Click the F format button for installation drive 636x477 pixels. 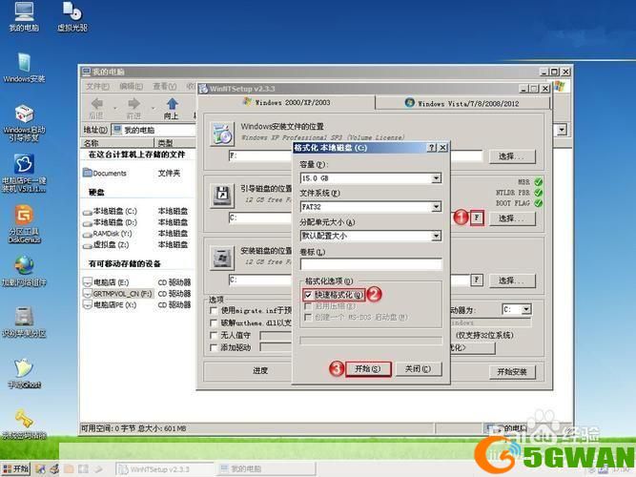tap(477, 280)
